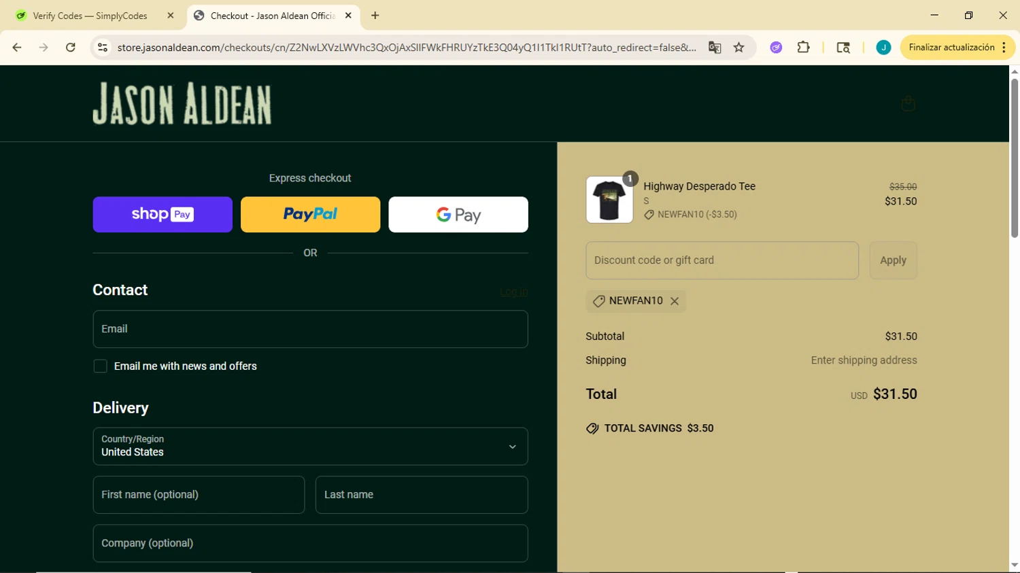Click the Highway Desperado Tee thumbnail
This screenshot has width=1020, height=573.
609,200
